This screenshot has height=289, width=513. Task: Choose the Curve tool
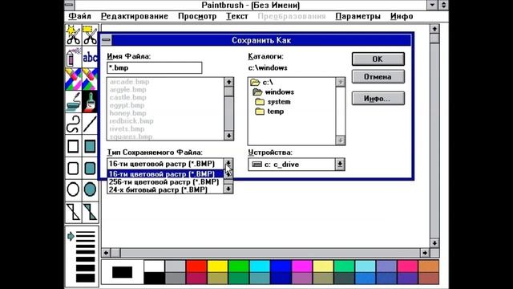(x=73, y=124)
